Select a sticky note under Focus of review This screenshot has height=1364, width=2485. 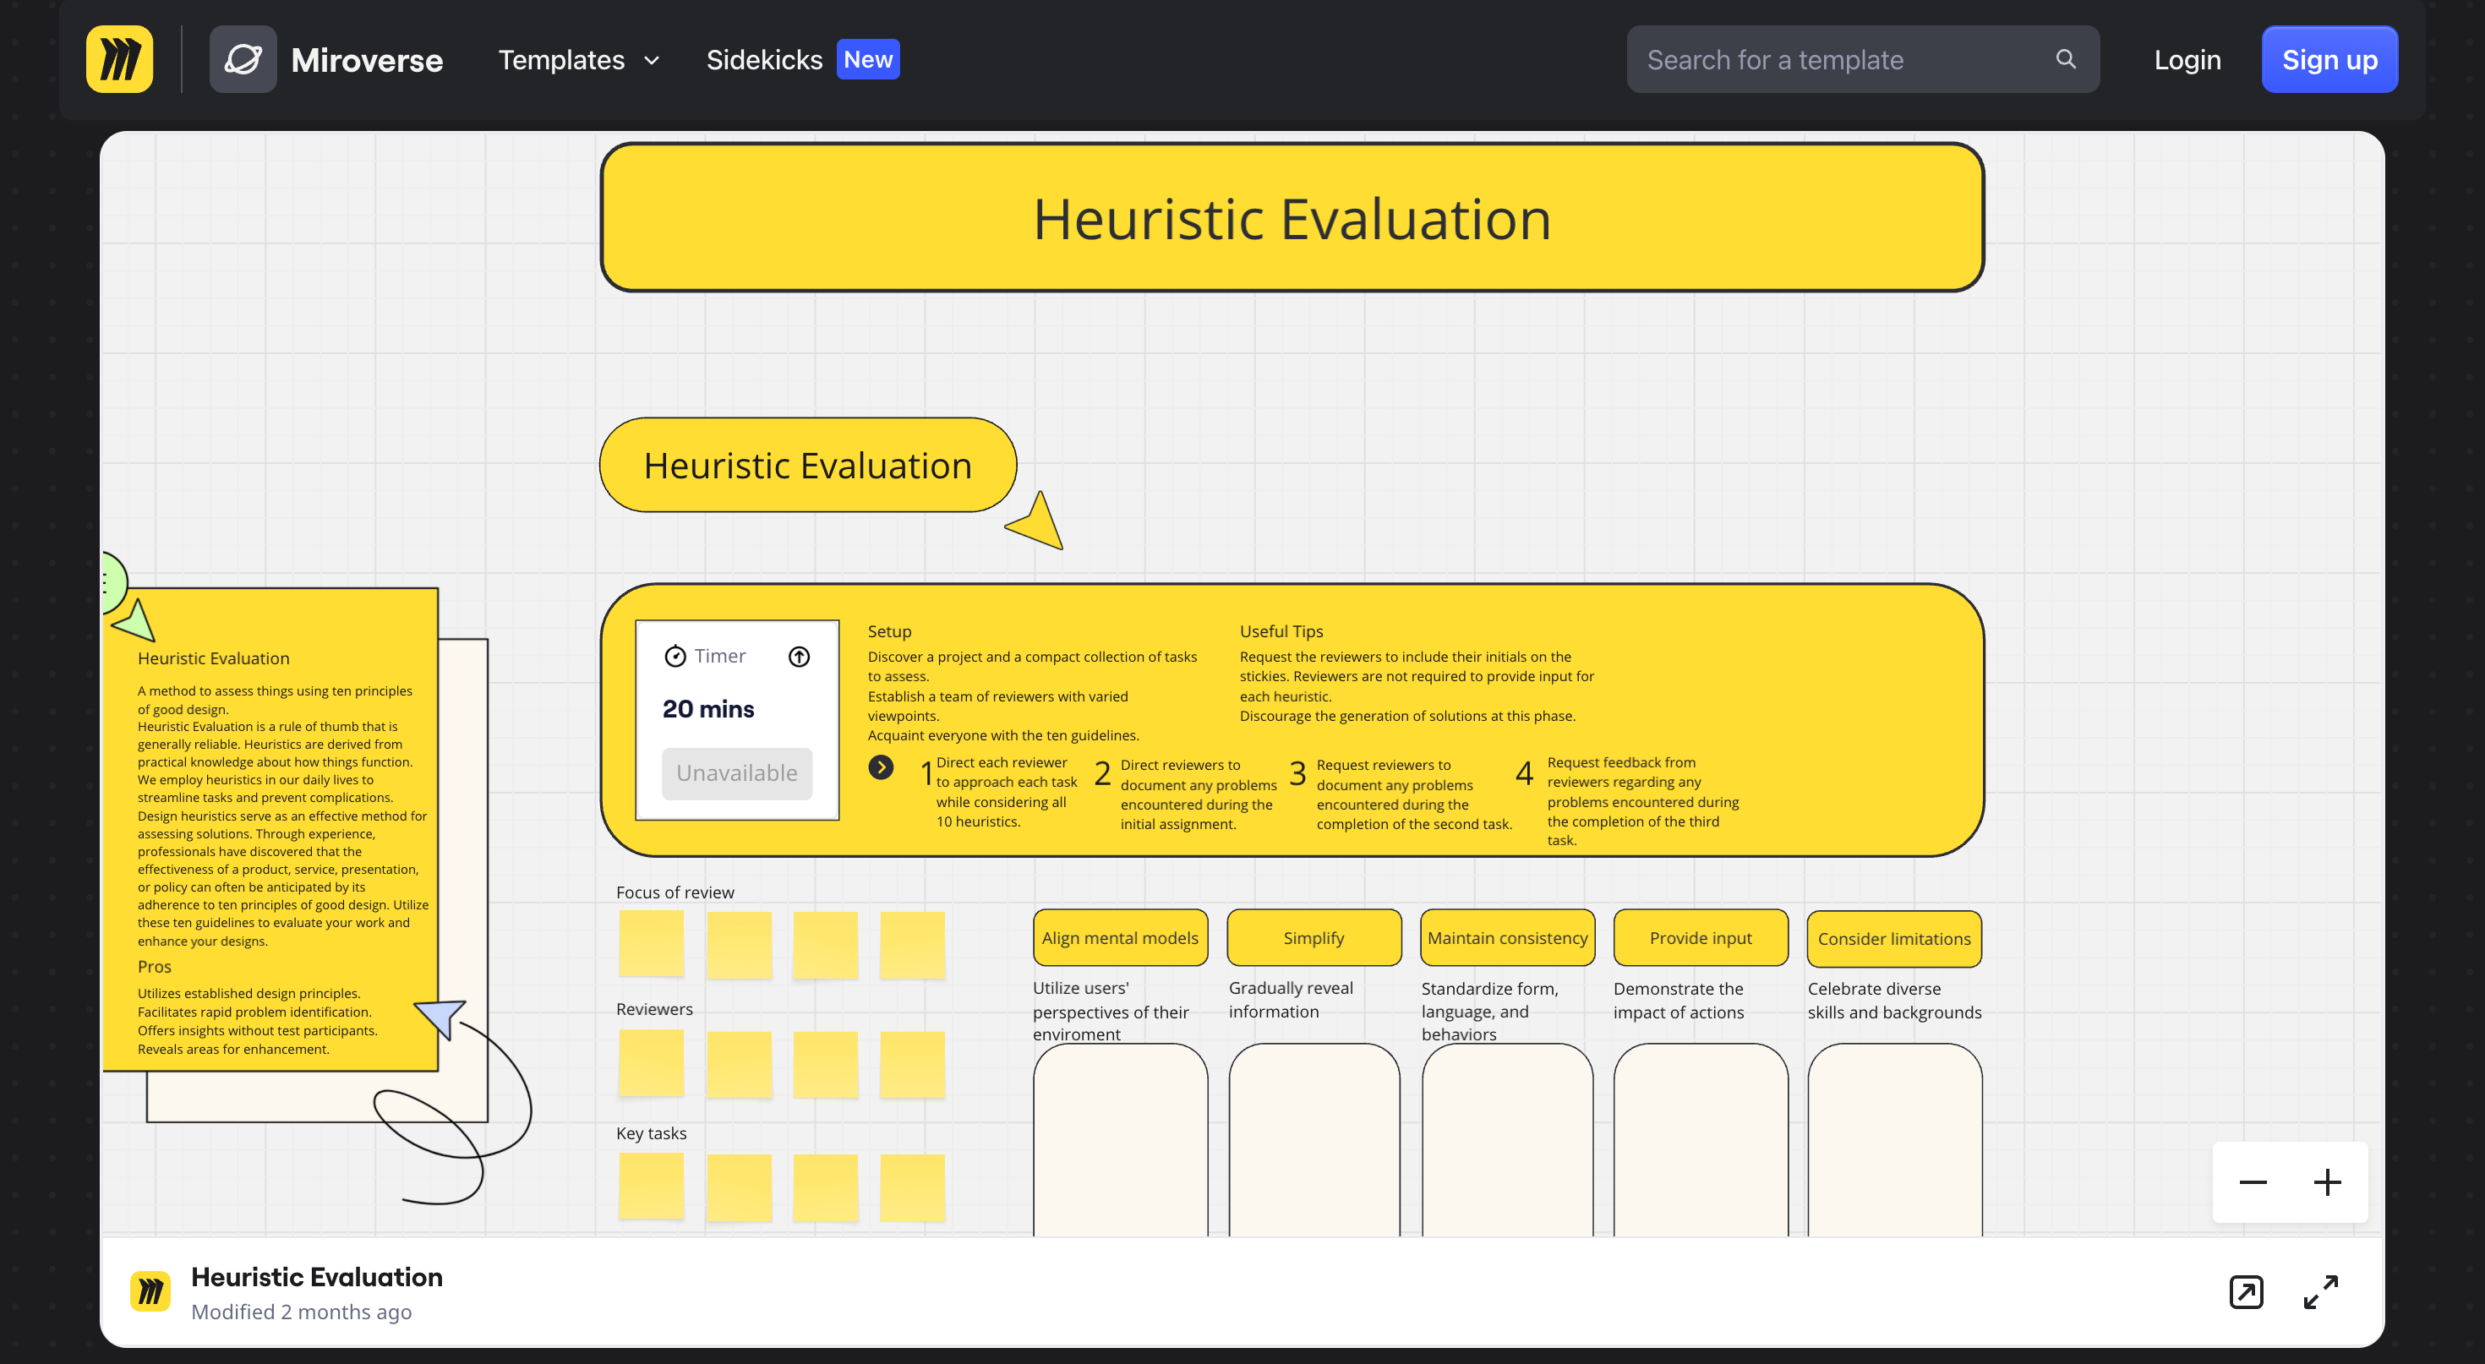(x=653, y=943)
